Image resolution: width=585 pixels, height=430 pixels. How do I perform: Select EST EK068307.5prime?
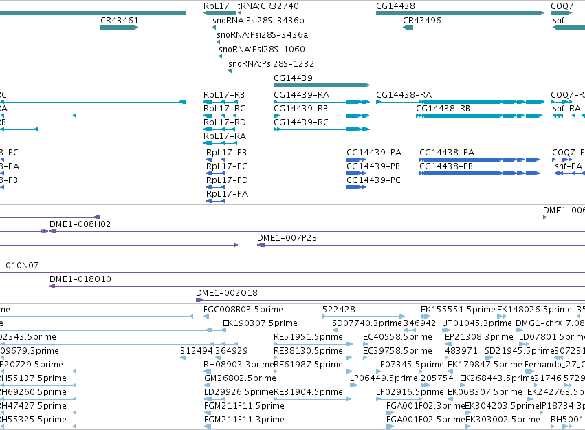(485, 392)
